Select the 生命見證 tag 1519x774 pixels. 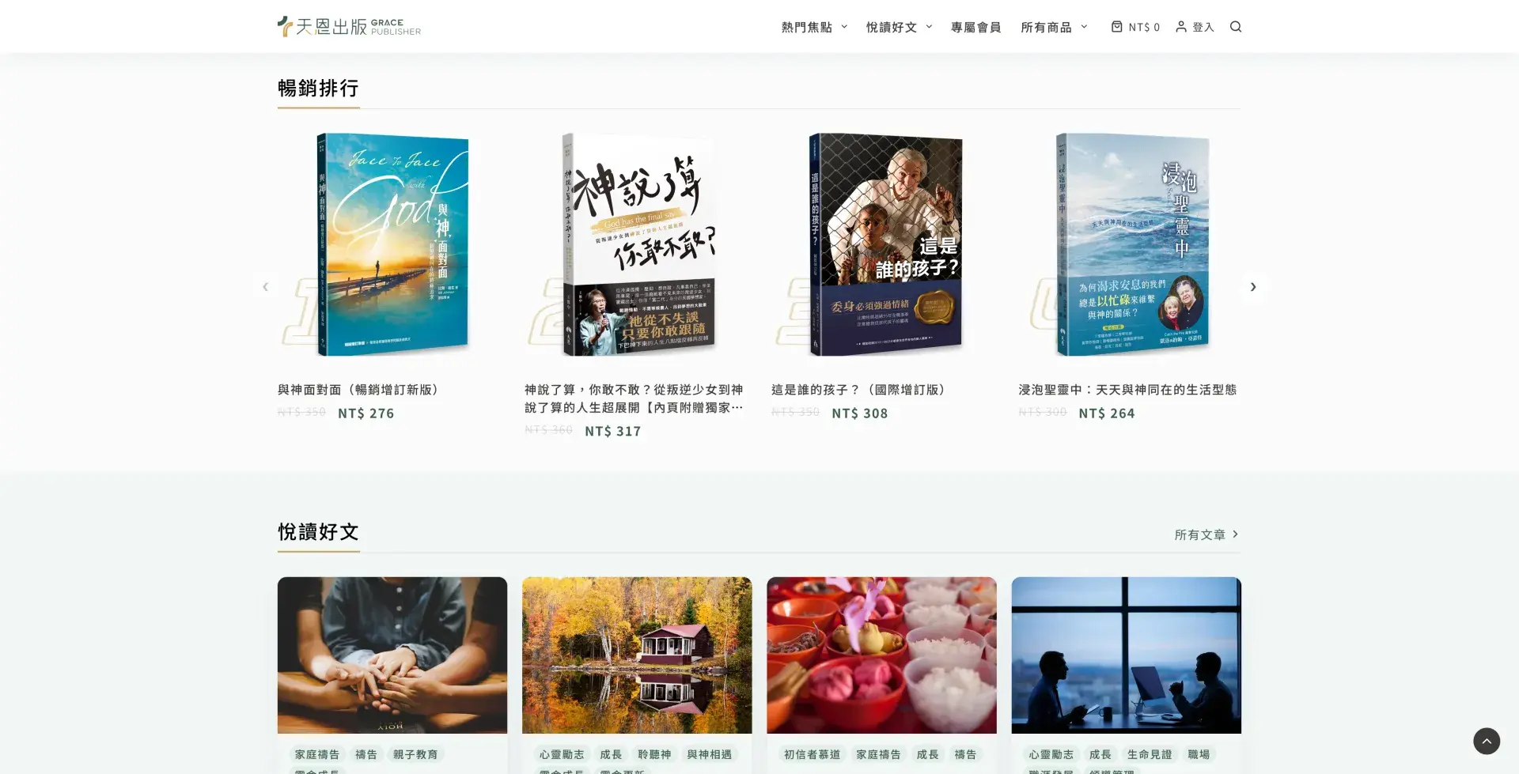(1149, 754)
